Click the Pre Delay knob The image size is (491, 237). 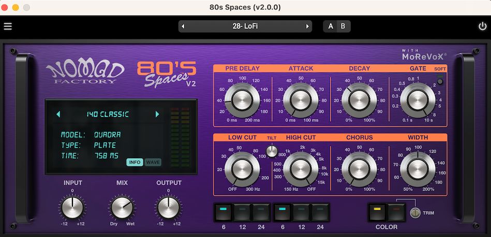pos(242,99)
